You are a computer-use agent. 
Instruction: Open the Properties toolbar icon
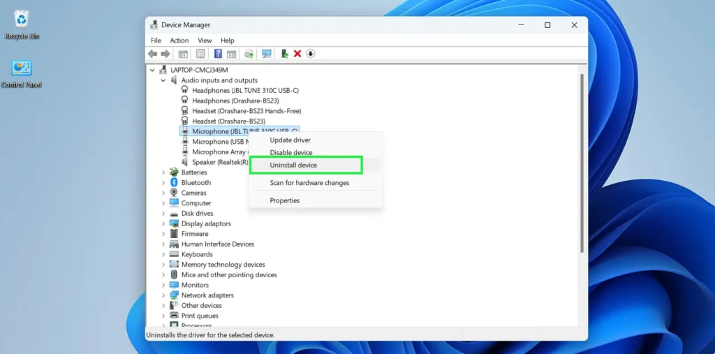[200, 54]
